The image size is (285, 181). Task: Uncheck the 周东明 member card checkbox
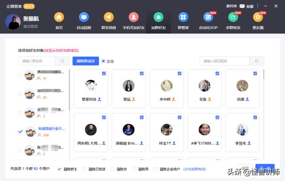[x=104, y=117]
